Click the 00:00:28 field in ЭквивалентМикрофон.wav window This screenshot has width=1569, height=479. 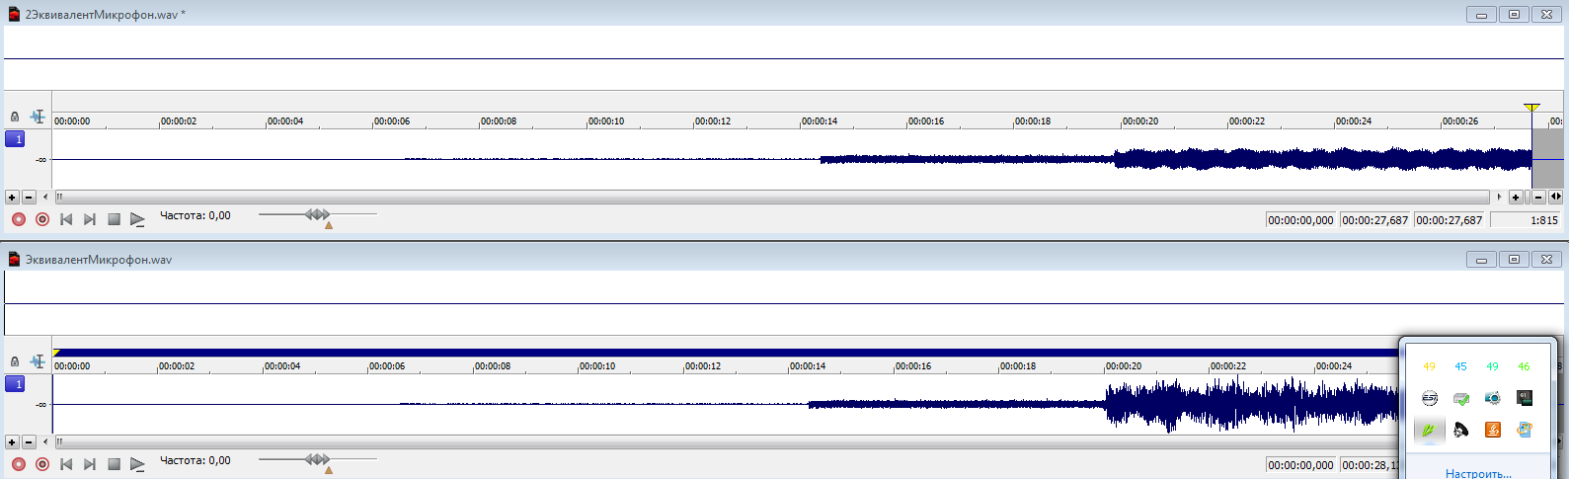pyautogui.click(x=1371, y=465)
